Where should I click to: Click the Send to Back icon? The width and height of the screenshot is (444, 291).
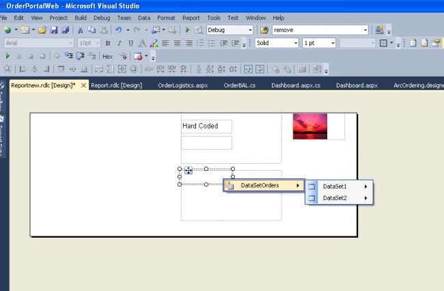coord(287,69)
